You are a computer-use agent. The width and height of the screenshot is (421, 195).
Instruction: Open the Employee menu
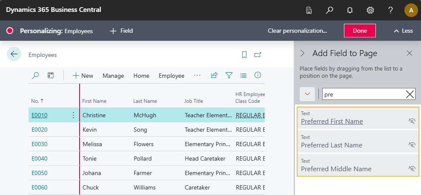(x=172, y=76)
